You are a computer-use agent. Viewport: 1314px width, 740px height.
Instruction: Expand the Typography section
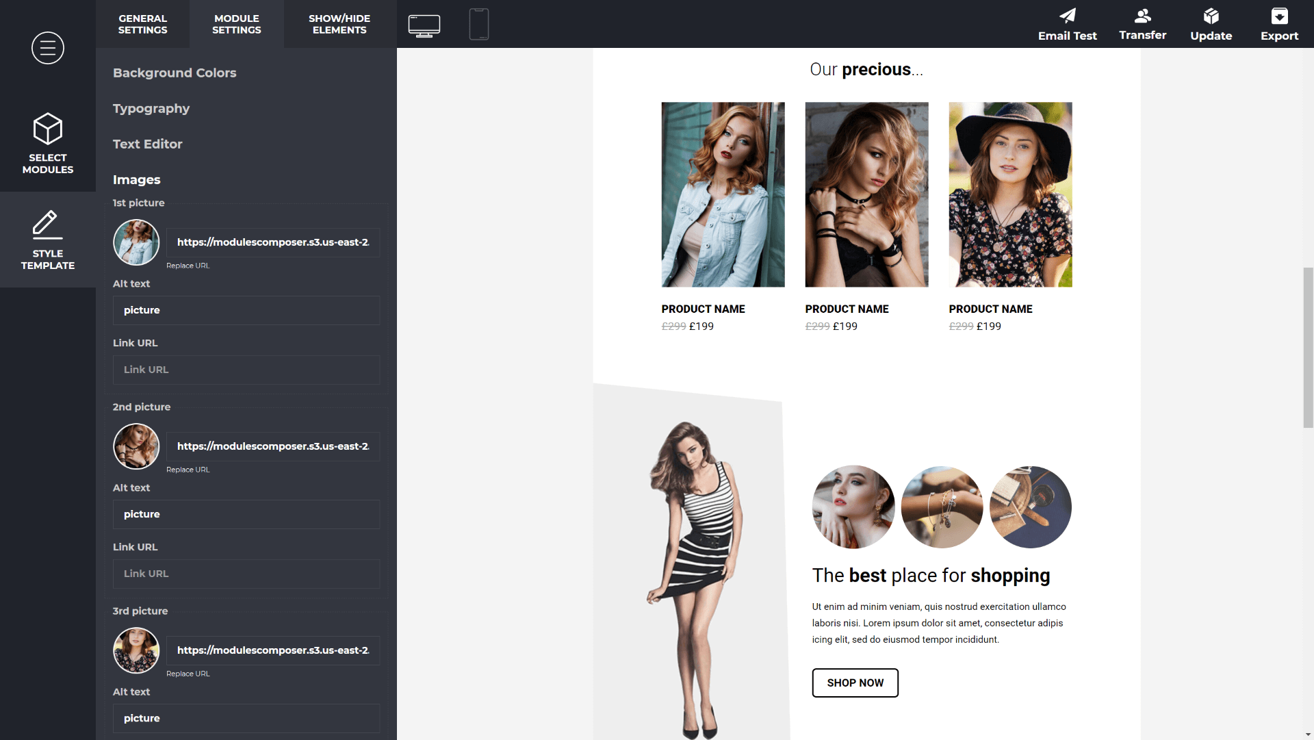[151, 108]
